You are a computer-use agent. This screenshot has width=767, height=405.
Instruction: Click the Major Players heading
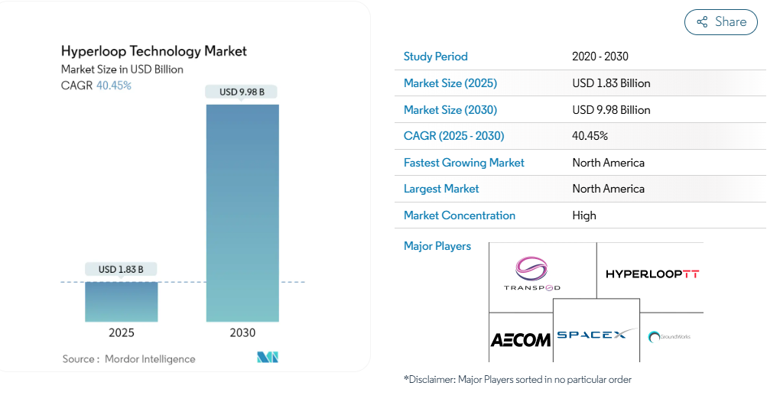coord(437,246)
